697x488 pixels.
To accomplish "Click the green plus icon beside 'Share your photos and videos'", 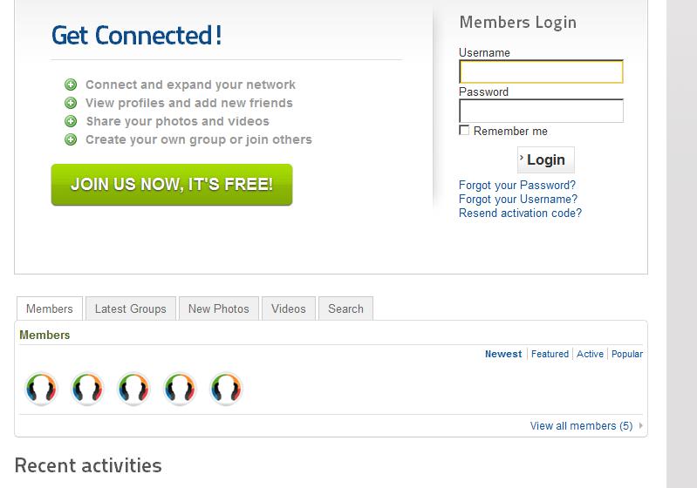I will point(71,121).
